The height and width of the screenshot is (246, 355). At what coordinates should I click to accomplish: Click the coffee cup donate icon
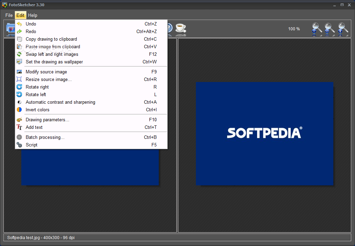(181, 28)
